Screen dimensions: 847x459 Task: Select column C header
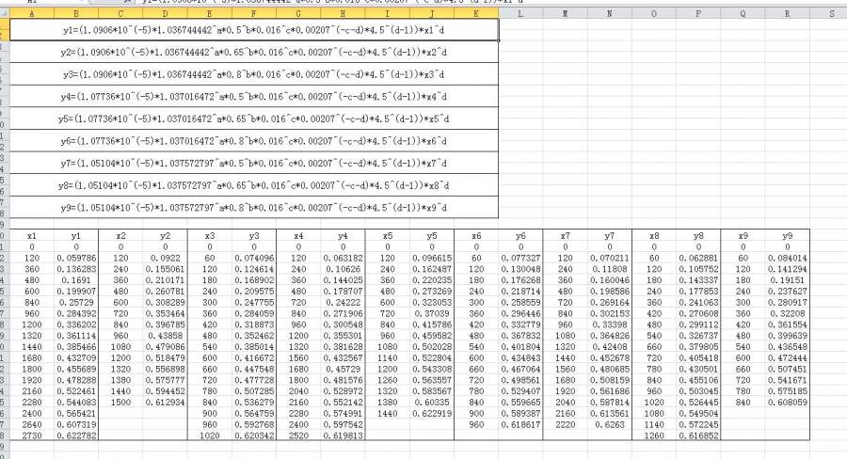[x=120, y=14]
